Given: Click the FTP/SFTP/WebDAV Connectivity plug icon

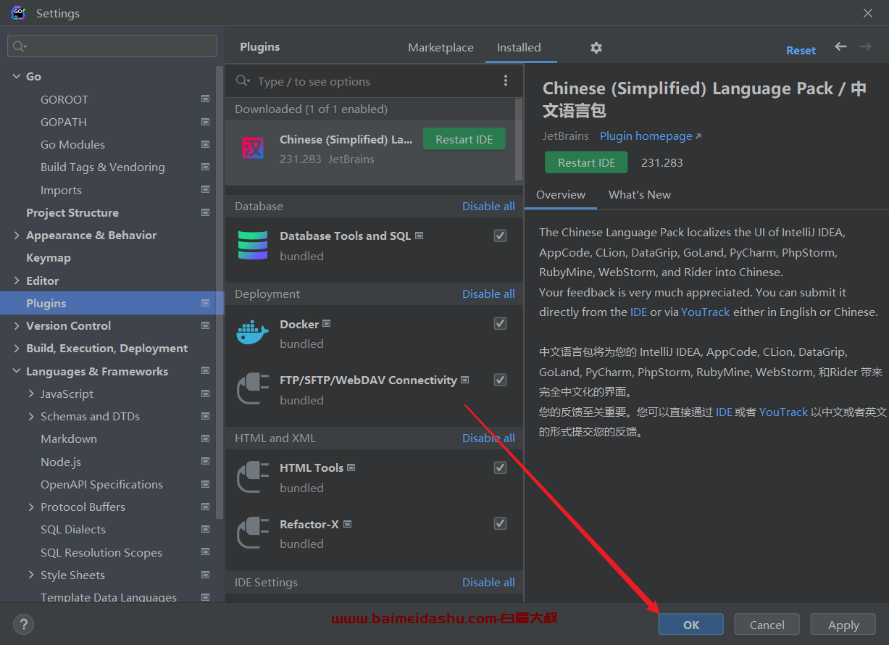Looking at the screenshot, I should pos(253,388).
